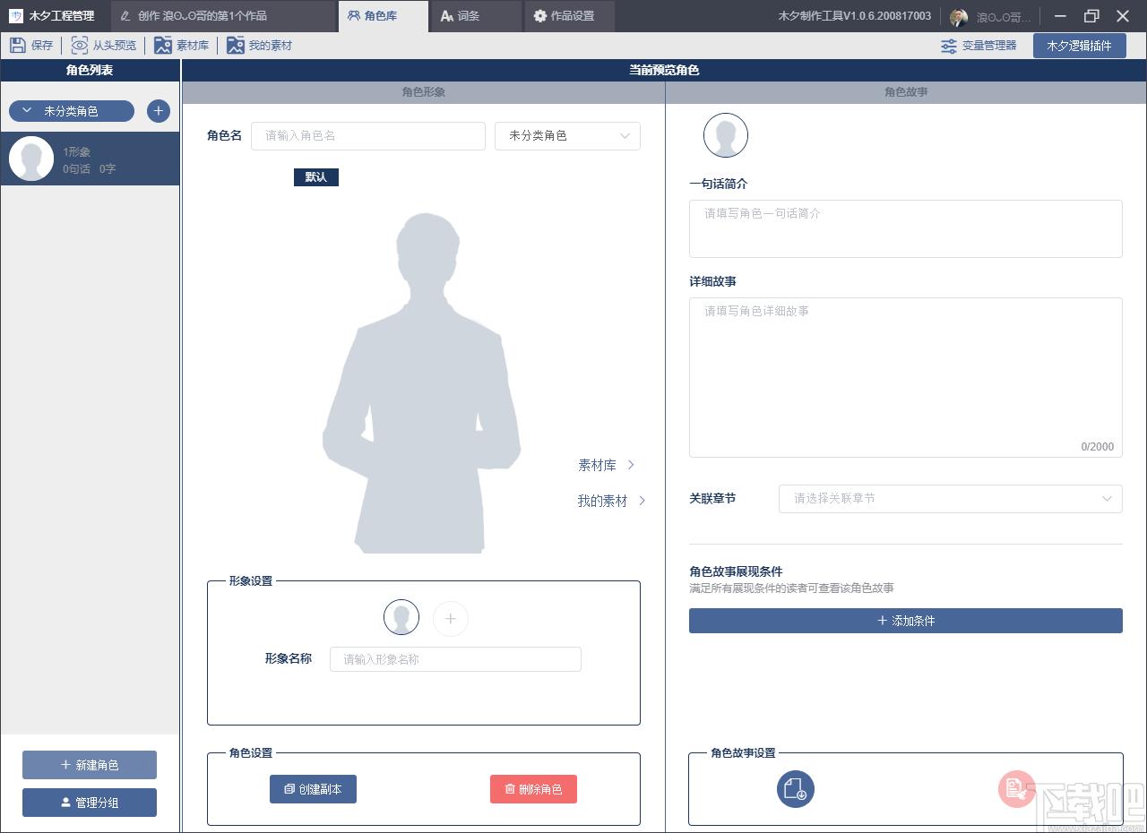Focus the 角色名 input field
The height and width of the screenshot is (833, 1147).
coord(368,135)
